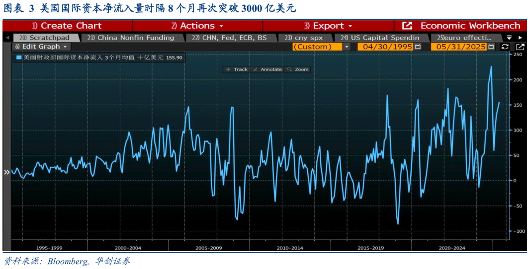Open the end date calendar picker
The image size is (530, 269).
(x=491, y=47)
